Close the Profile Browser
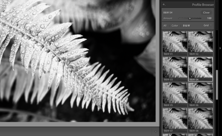 206,13
